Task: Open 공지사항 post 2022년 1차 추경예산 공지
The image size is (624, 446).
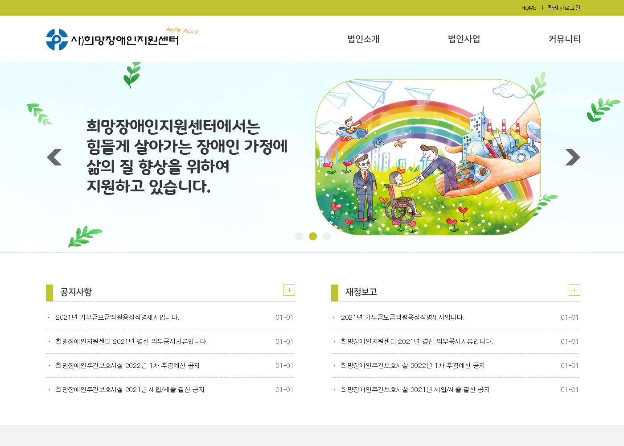Action: [x=127, y=366]
